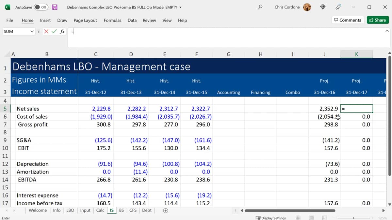Click the Cost of sales label
Screen dimensions: 392x220
(32, 116)
